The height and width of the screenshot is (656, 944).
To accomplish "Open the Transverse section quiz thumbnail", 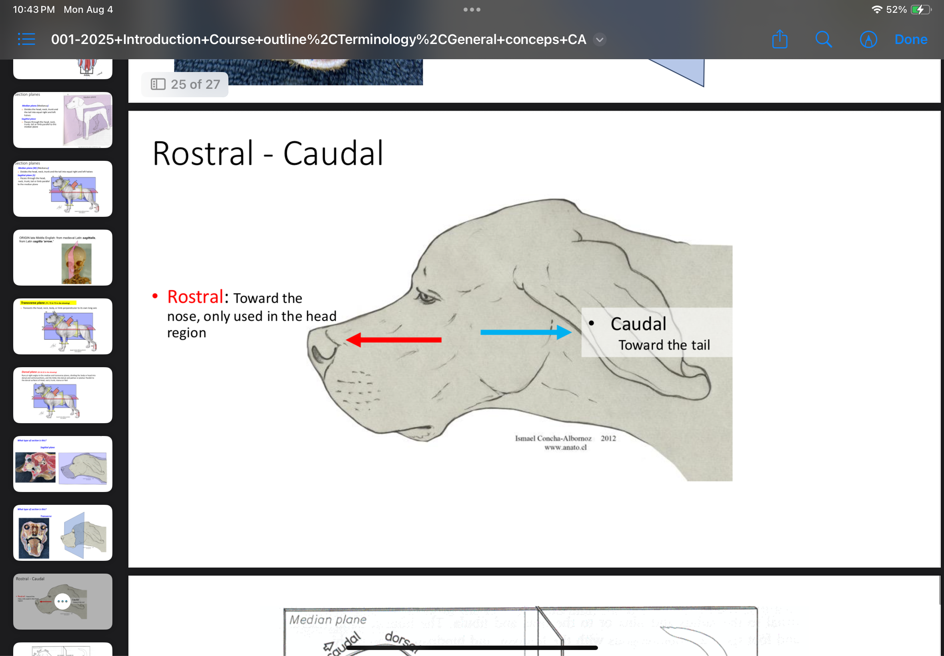I will [x=62, y=533].
